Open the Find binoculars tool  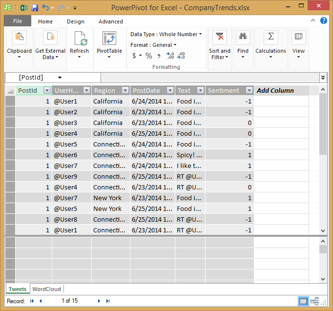point(243,37)
